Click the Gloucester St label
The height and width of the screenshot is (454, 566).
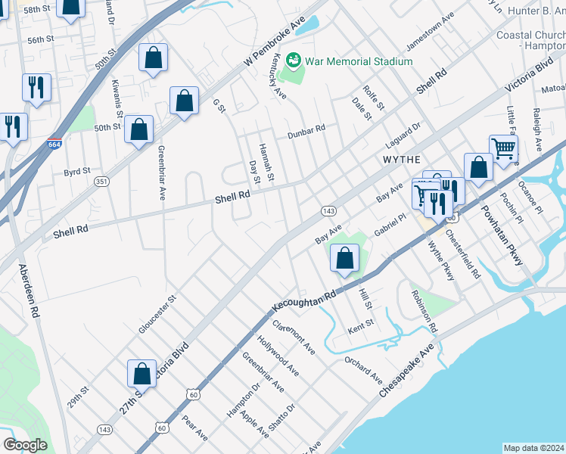click(157, 314)
